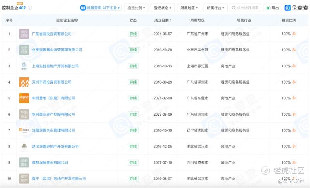
Task: Click the 导出 export button
Action: [273, 8]
